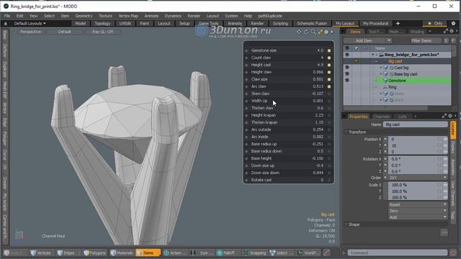Open Zero transform dropdown
Screen dimensions: 461x259
[x=418, y=211]
